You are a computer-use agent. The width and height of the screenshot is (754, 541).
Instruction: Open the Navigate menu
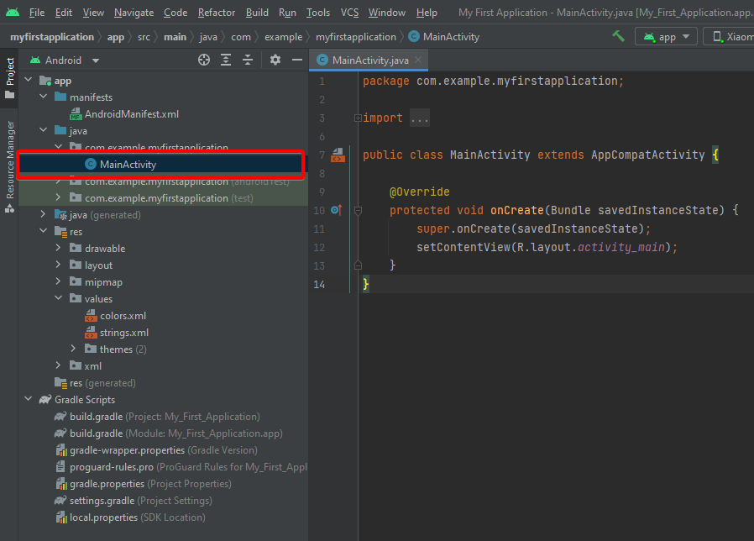click(134, 13)
